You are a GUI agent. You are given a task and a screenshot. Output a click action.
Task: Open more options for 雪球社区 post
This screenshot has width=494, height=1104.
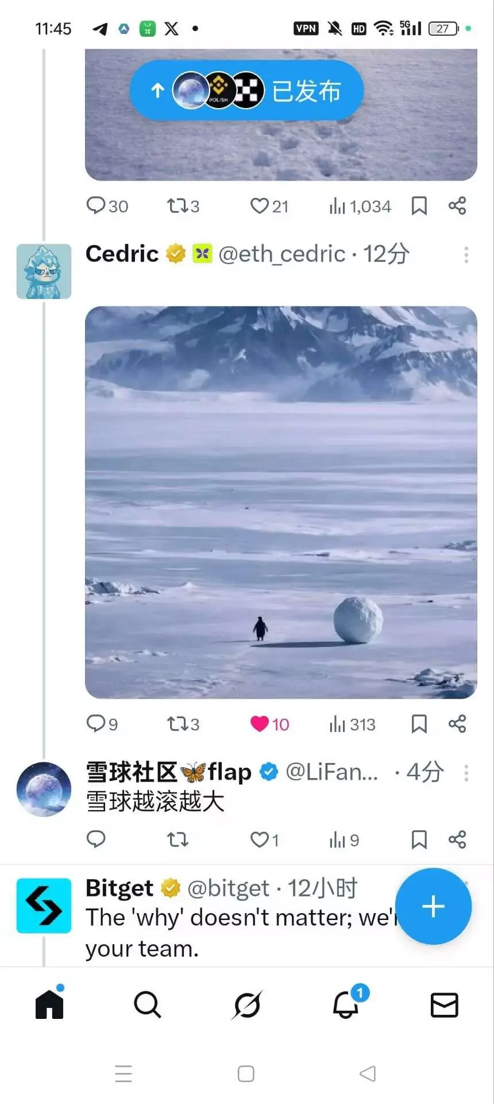coord(466,773)
